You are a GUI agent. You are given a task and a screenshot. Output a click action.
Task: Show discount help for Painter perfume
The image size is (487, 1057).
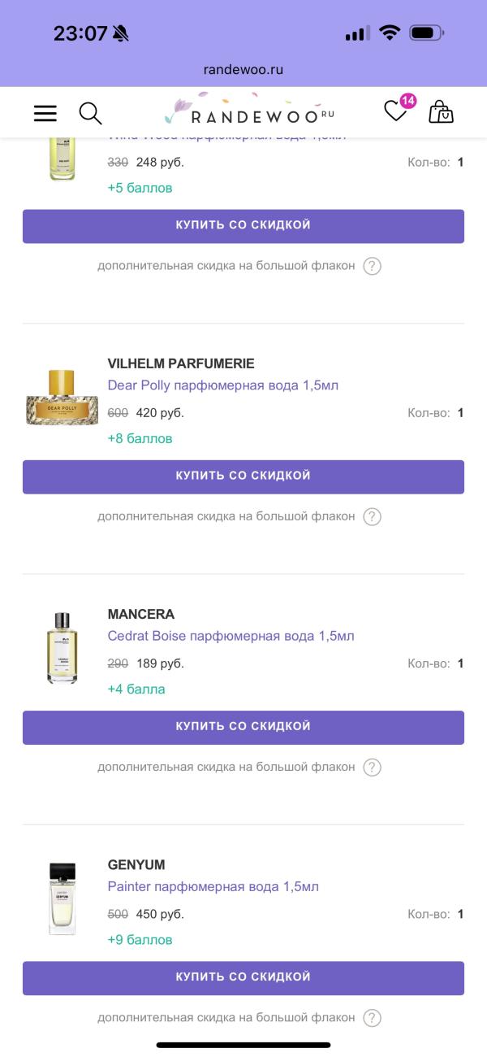point(372,1017)
